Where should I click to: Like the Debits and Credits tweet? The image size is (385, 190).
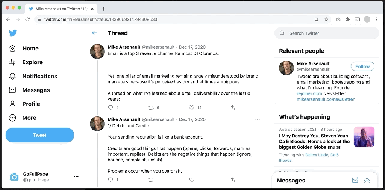click(192, 180)
